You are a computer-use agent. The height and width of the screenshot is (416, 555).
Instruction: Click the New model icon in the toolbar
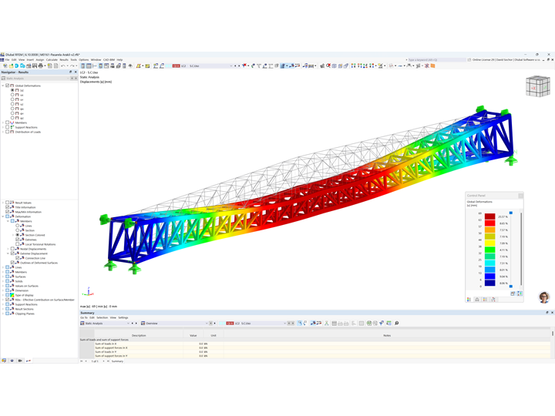pos(5,65)
